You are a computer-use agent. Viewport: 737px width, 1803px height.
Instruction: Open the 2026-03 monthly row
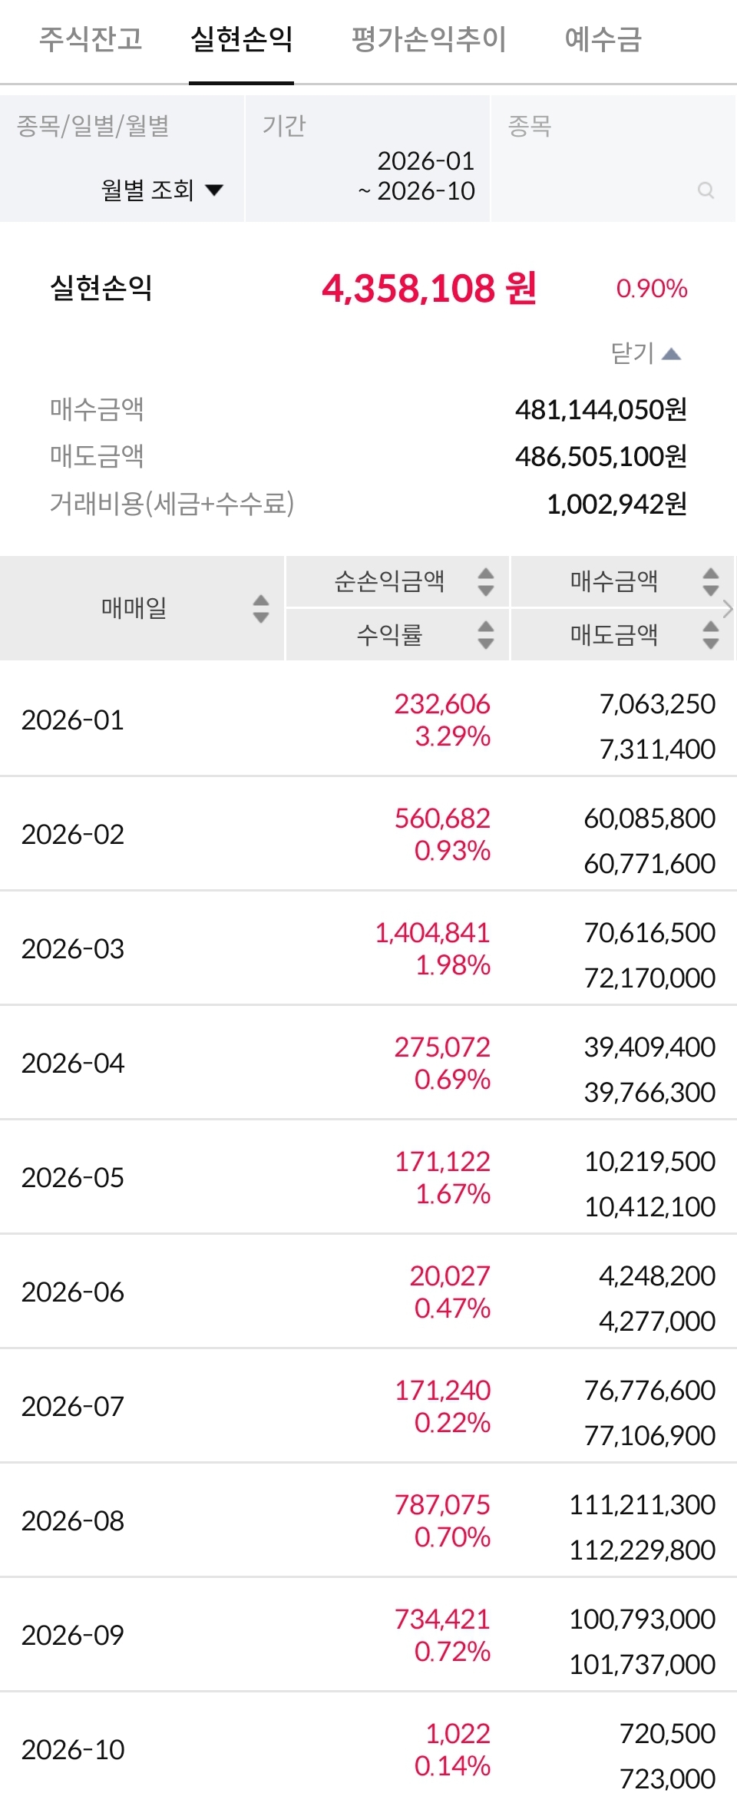click(x=368, y=948)
